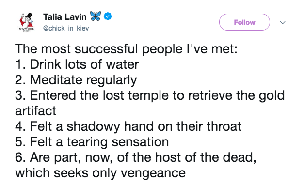304x186 pixels.
Task: Click the line 'The most successful people I've met:'
Action: pyautogui.click(x=126, y=49)
